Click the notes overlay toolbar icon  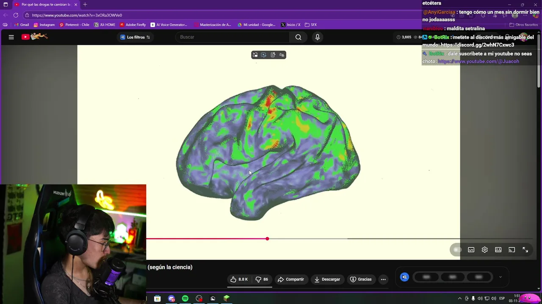273,55
